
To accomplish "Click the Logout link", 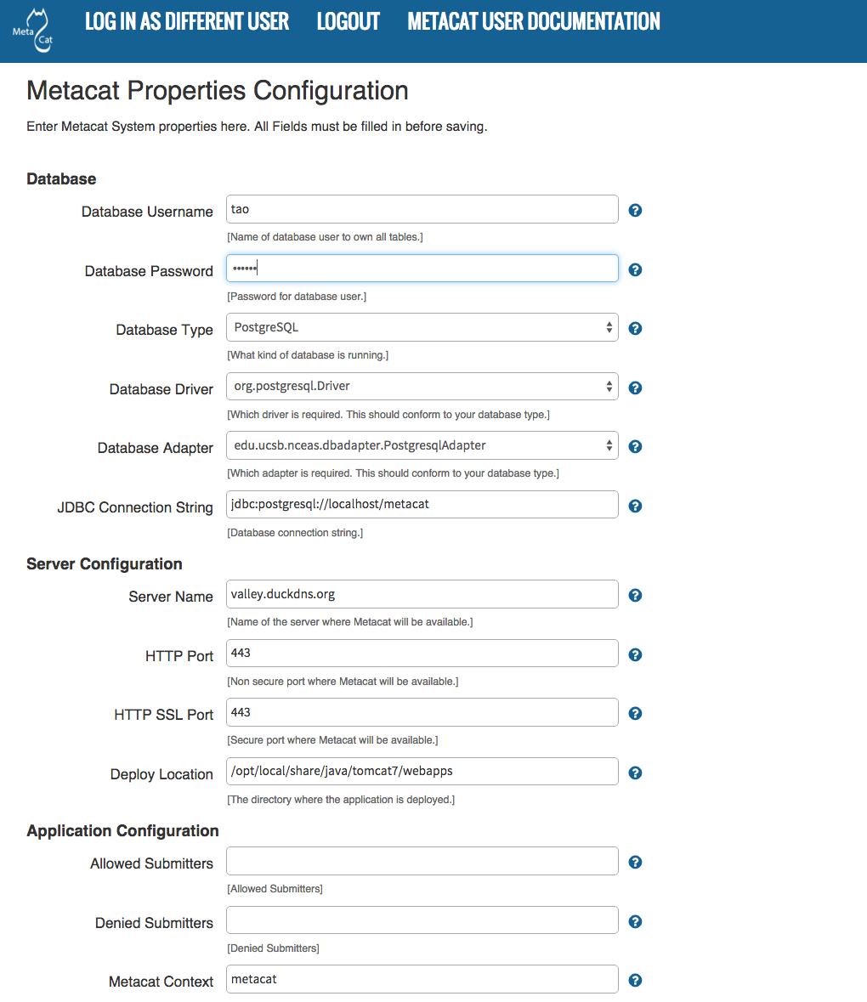I will (x=348, y=22).
